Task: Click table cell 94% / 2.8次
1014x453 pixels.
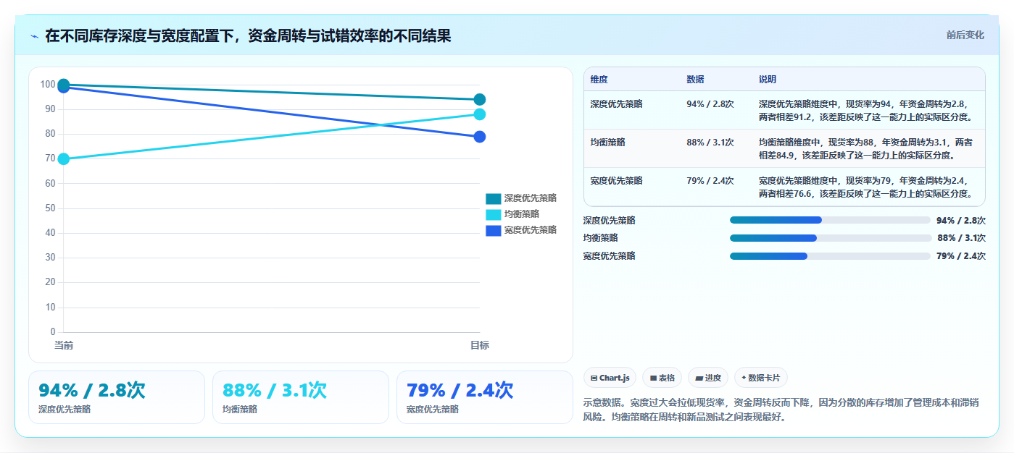Action: (710, 103)
